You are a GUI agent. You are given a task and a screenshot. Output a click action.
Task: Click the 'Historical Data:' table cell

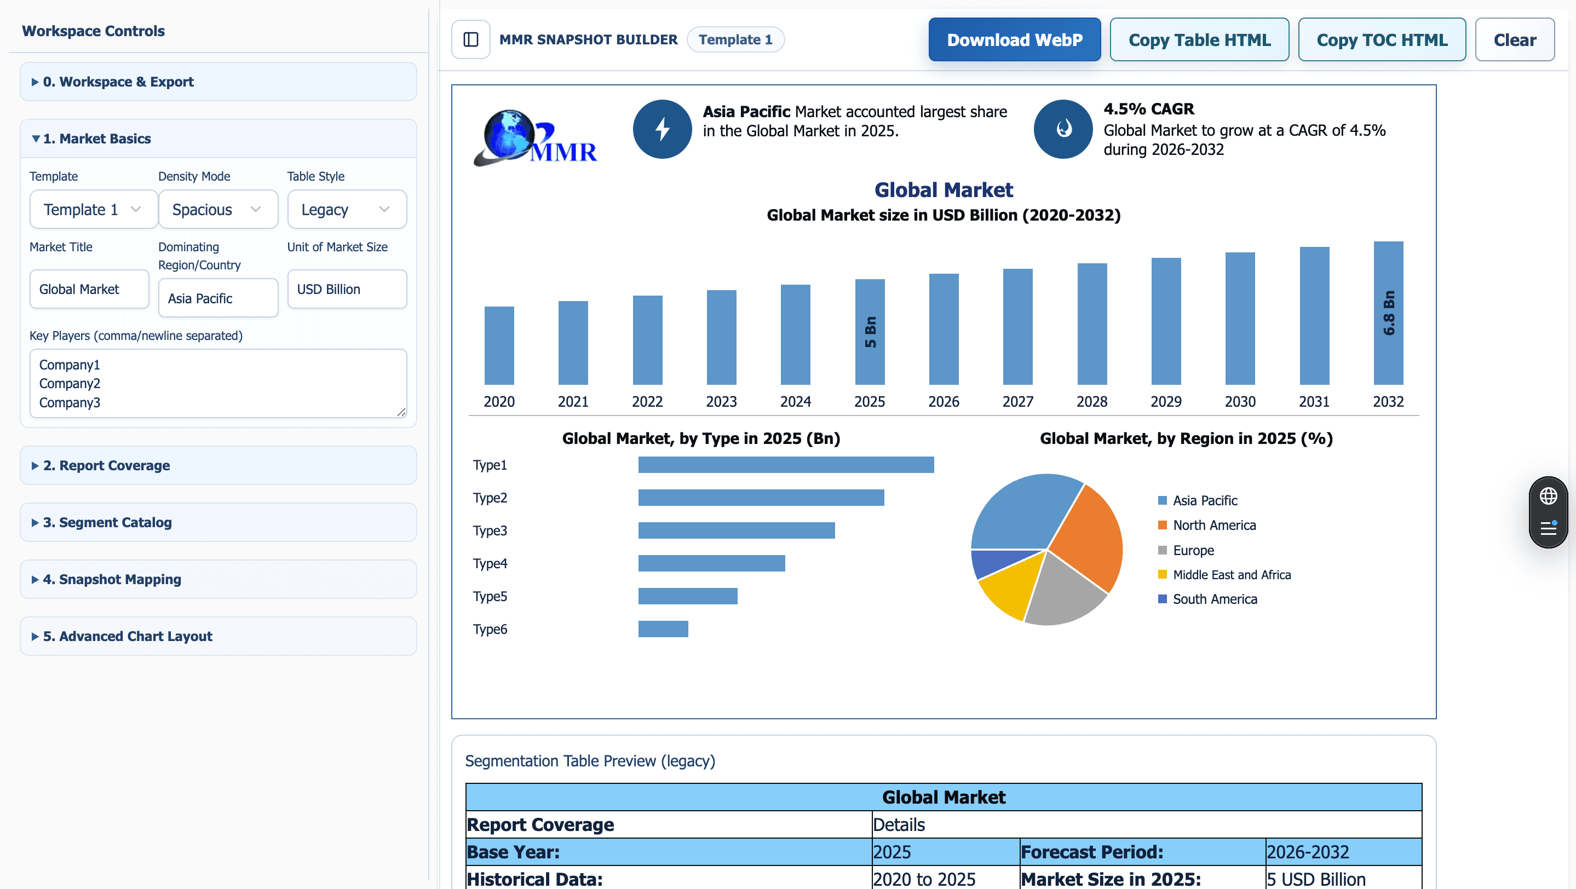pos(669,879)
